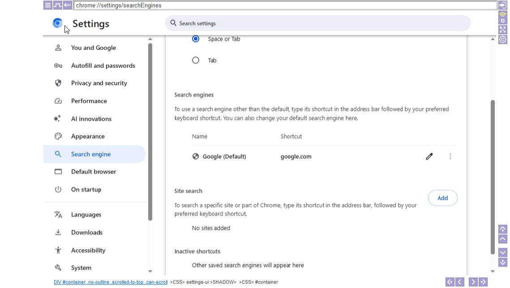This screenshot has width=510, height=288.
Task: Open the hamburger menu icon in top bar
Action: [x=48, y=5]
